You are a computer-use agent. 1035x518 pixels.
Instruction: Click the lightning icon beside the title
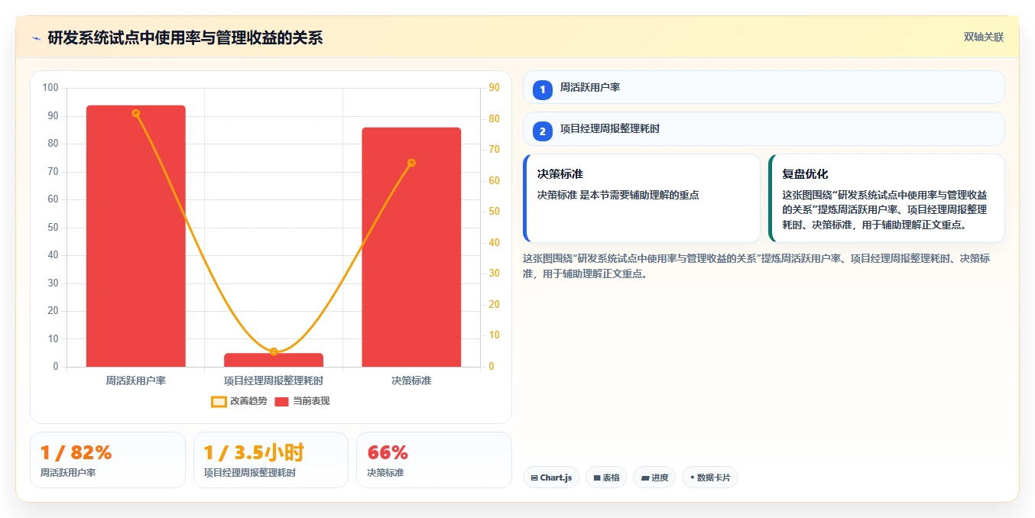coord(36,37)
